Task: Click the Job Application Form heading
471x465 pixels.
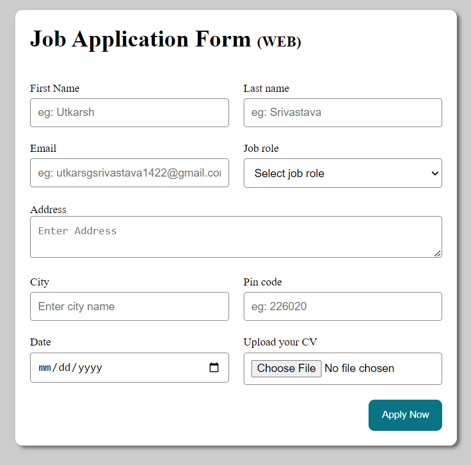Action: tap(165, 39)
